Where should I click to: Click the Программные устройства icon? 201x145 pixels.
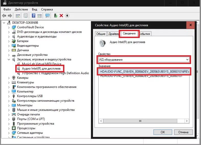coord(14,124)
